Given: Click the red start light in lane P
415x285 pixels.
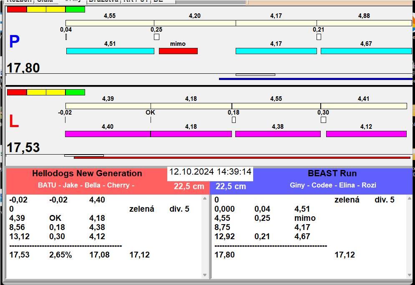Looking at the screenshot, I should tap(17, 9).
